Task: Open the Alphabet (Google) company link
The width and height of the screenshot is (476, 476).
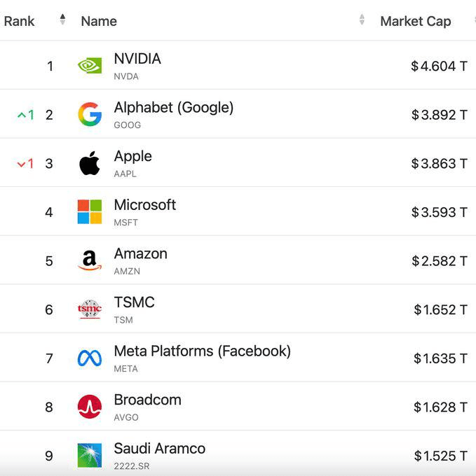Action: tap(174, 107)
